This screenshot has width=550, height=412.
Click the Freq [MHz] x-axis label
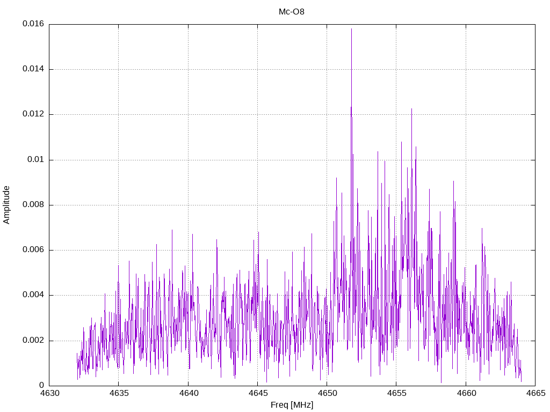[x=292, y=405]
